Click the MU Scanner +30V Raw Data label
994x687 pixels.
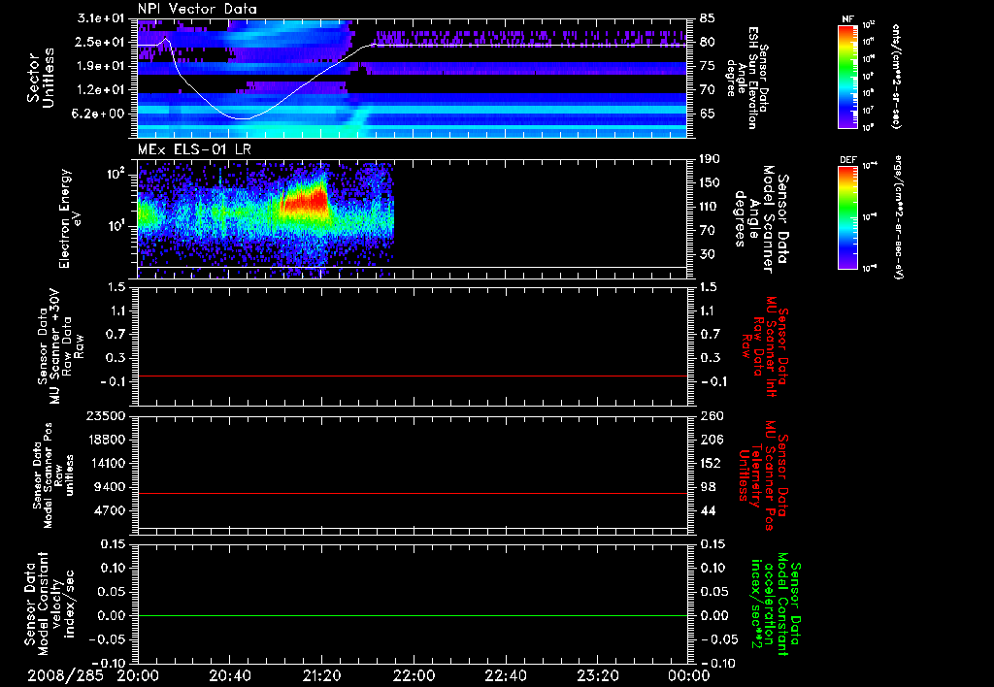pos(60,346)
